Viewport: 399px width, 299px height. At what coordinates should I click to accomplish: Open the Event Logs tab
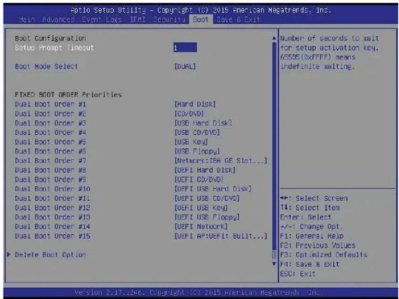click(102, 20)
